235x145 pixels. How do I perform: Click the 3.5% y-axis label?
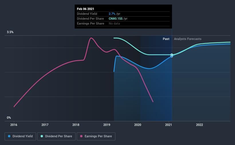(x=10, y=32)
